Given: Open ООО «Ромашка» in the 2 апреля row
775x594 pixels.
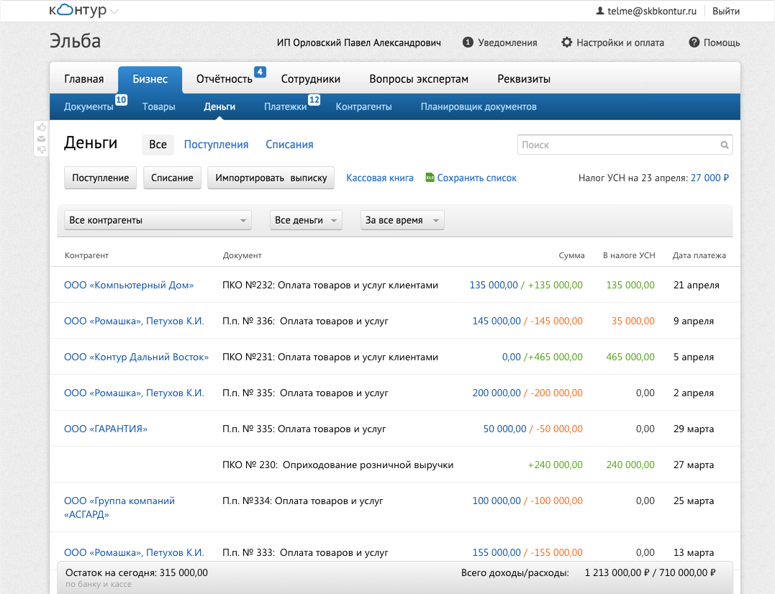Looking at the screenshot, I should pyautogui.click(x=134, y=393).
